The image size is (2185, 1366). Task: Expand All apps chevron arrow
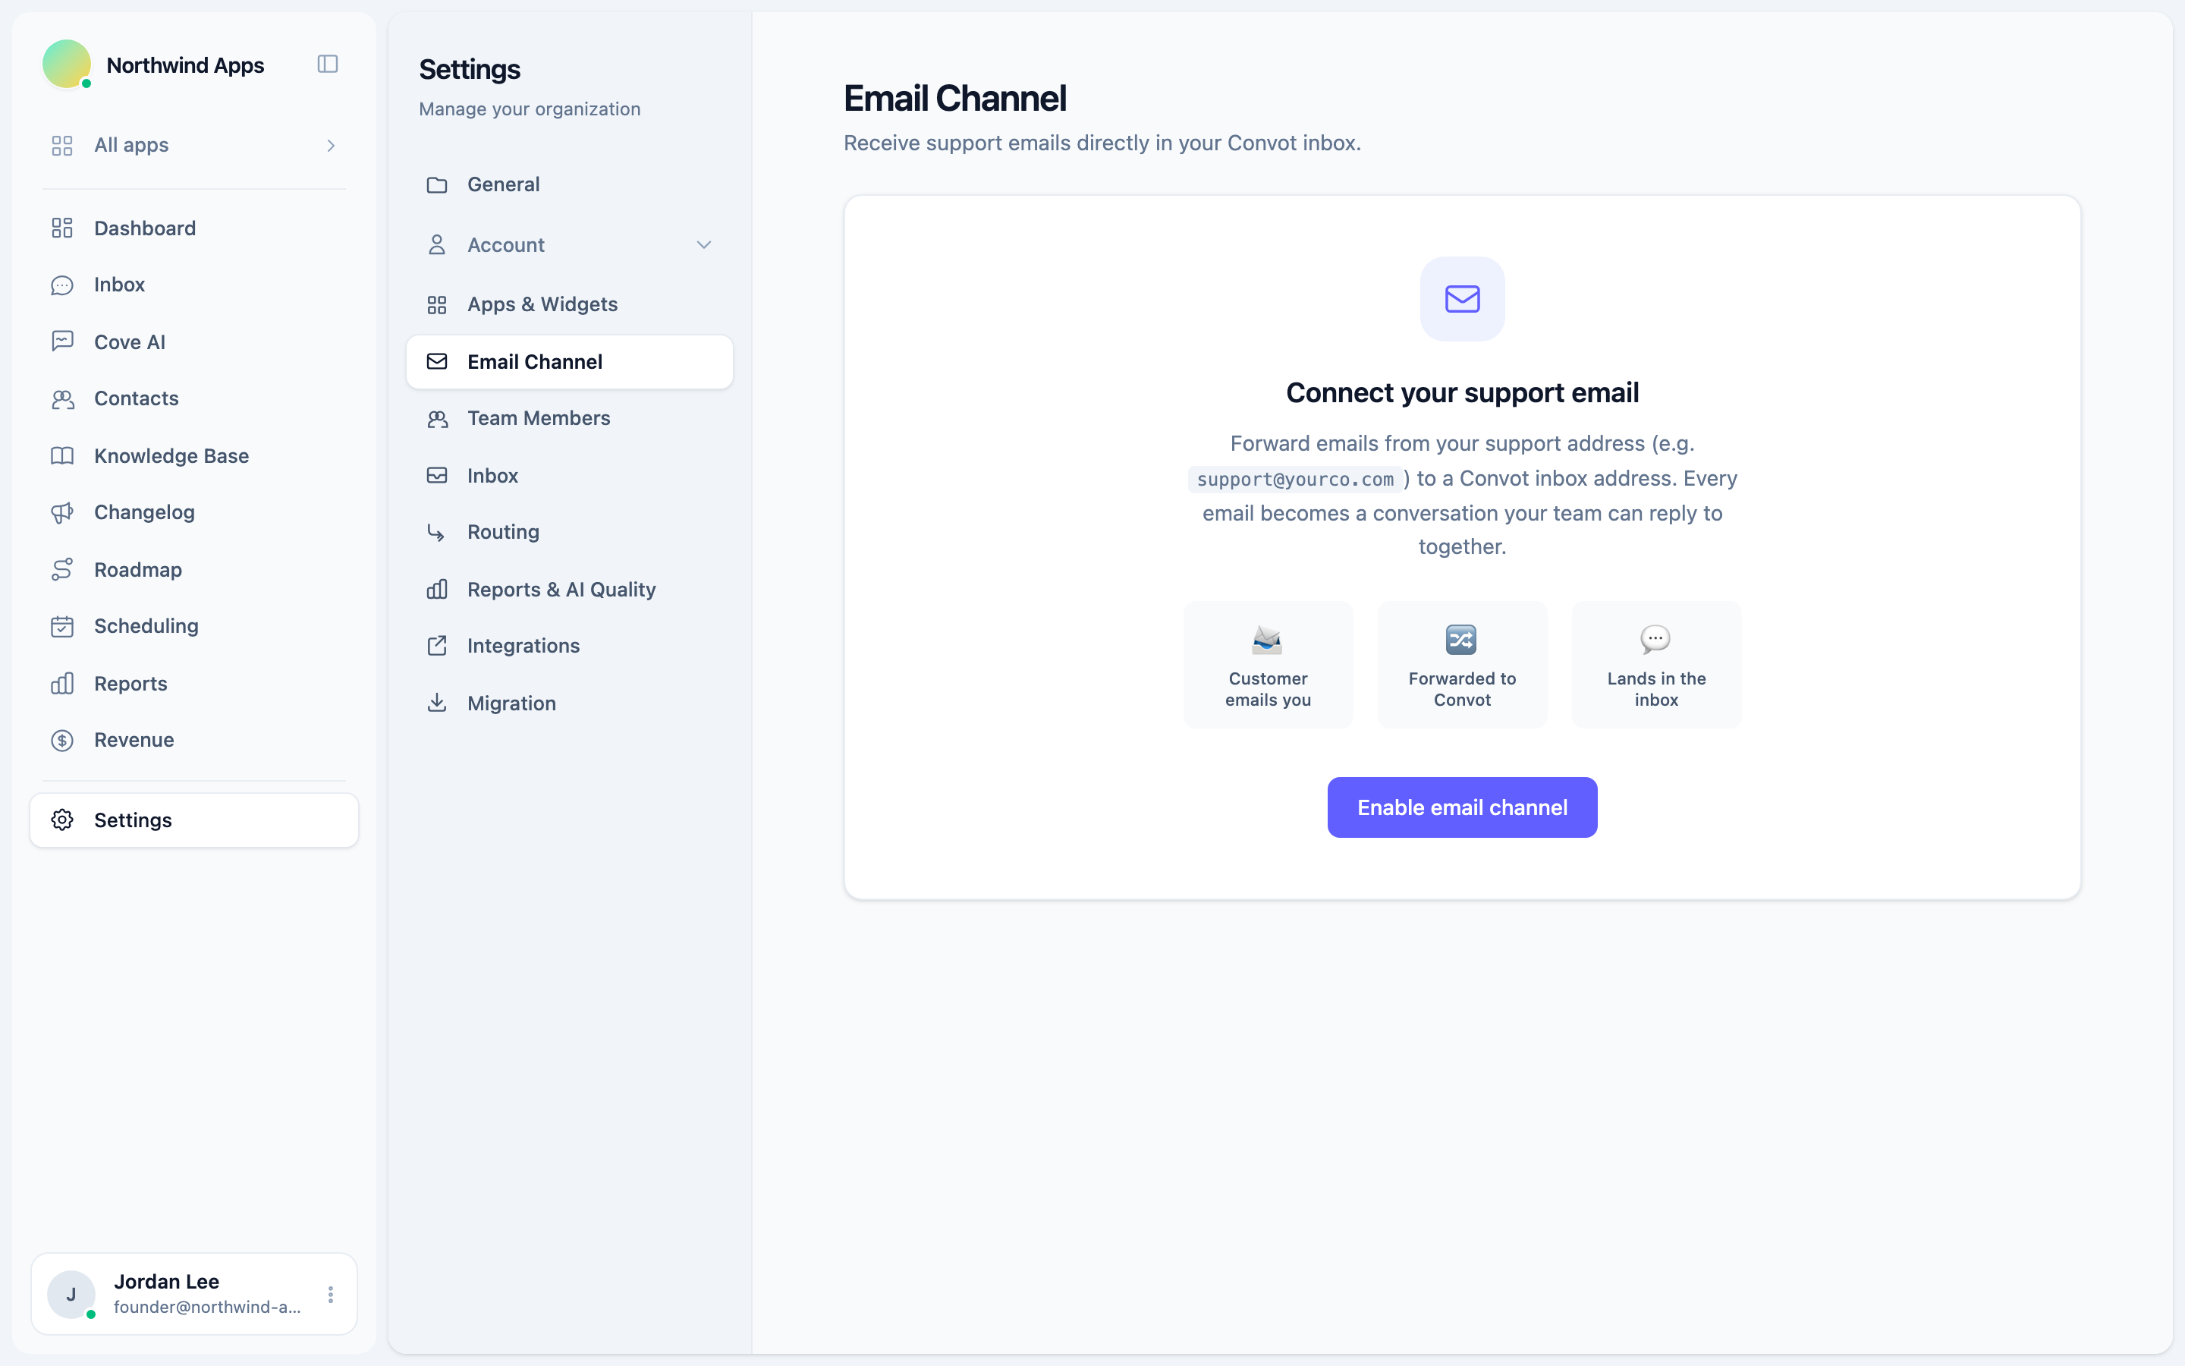pos(332,146)
